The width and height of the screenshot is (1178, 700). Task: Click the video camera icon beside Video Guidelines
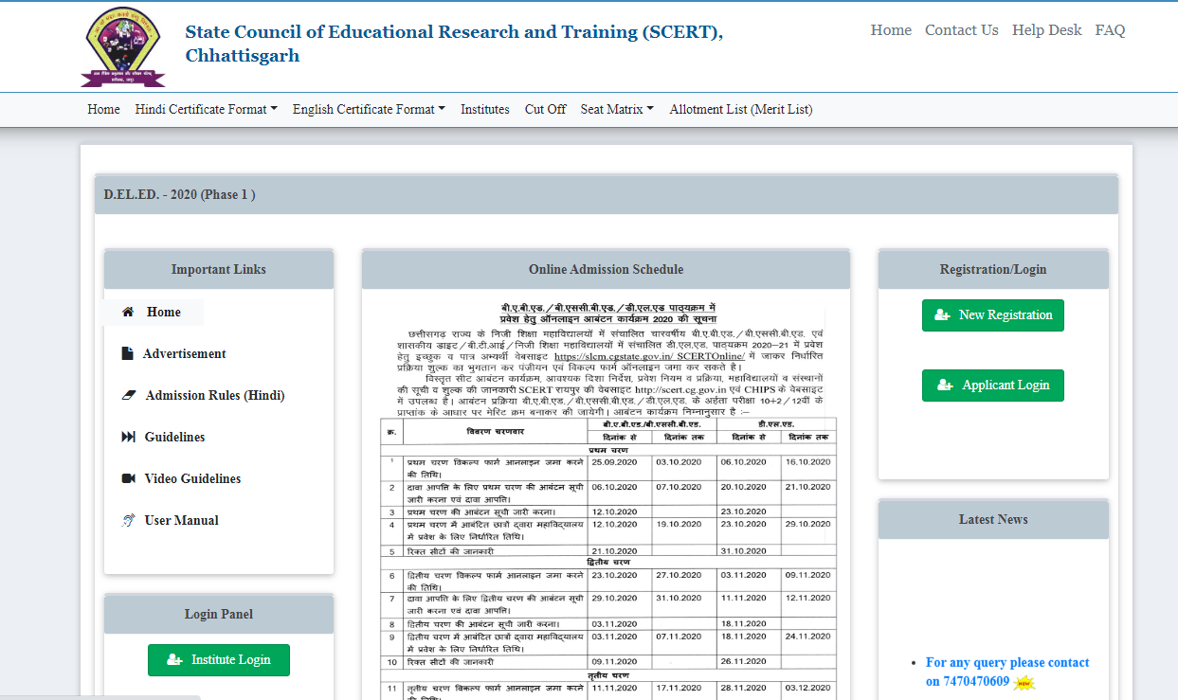coord(129,478)
